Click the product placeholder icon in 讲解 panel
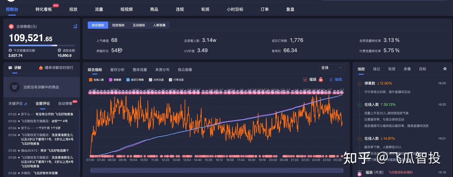This screenshot has height=177, width=453. 14,87
